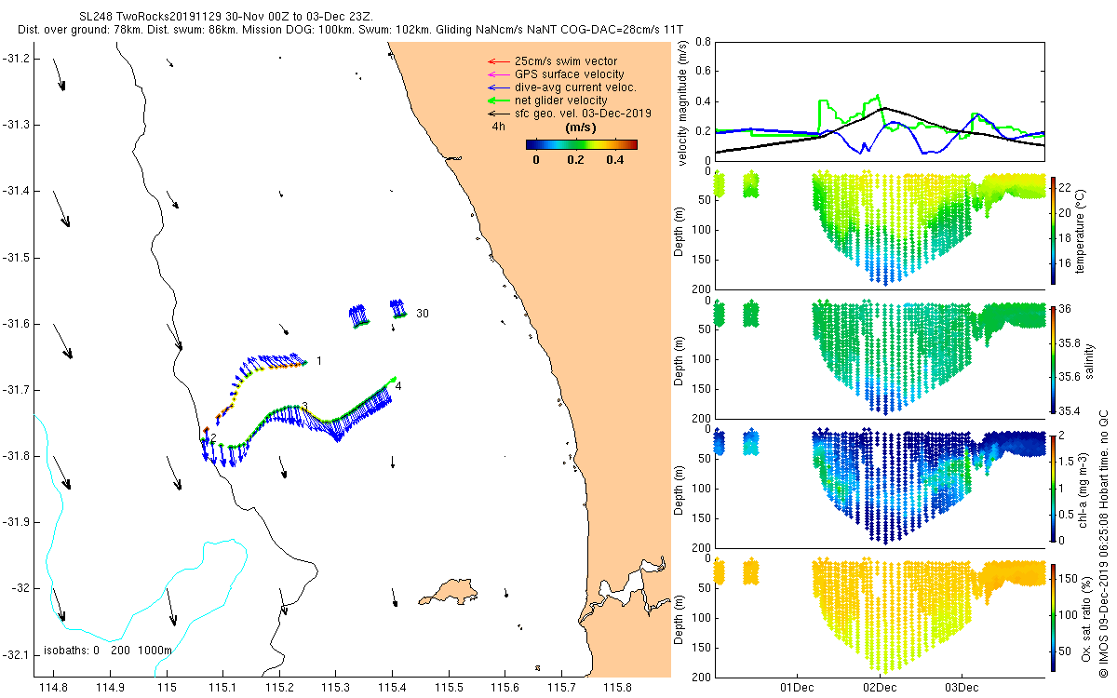Click the velocity magnitude line plot panel

pos(880,103)
